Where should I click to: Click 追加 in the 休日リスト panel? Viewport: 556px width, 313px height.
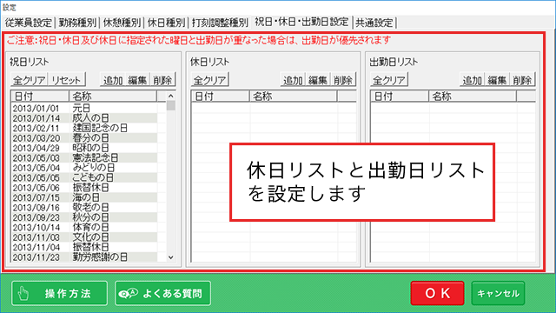pyautogui.click(x=293, y=80)
